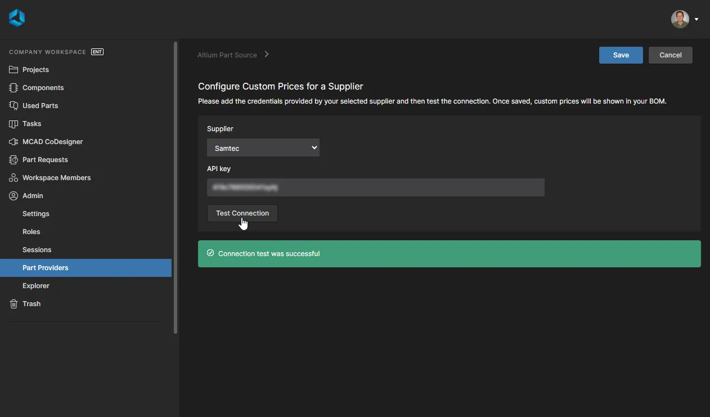This screenshot has height=417, width=710.
Task: Click the Trash bin icon
Action: pos(14,304)
